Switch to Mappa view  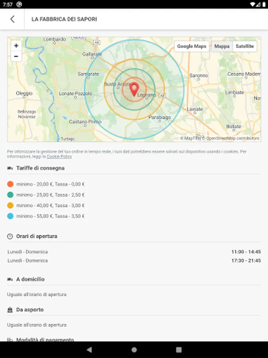[222, 47]
